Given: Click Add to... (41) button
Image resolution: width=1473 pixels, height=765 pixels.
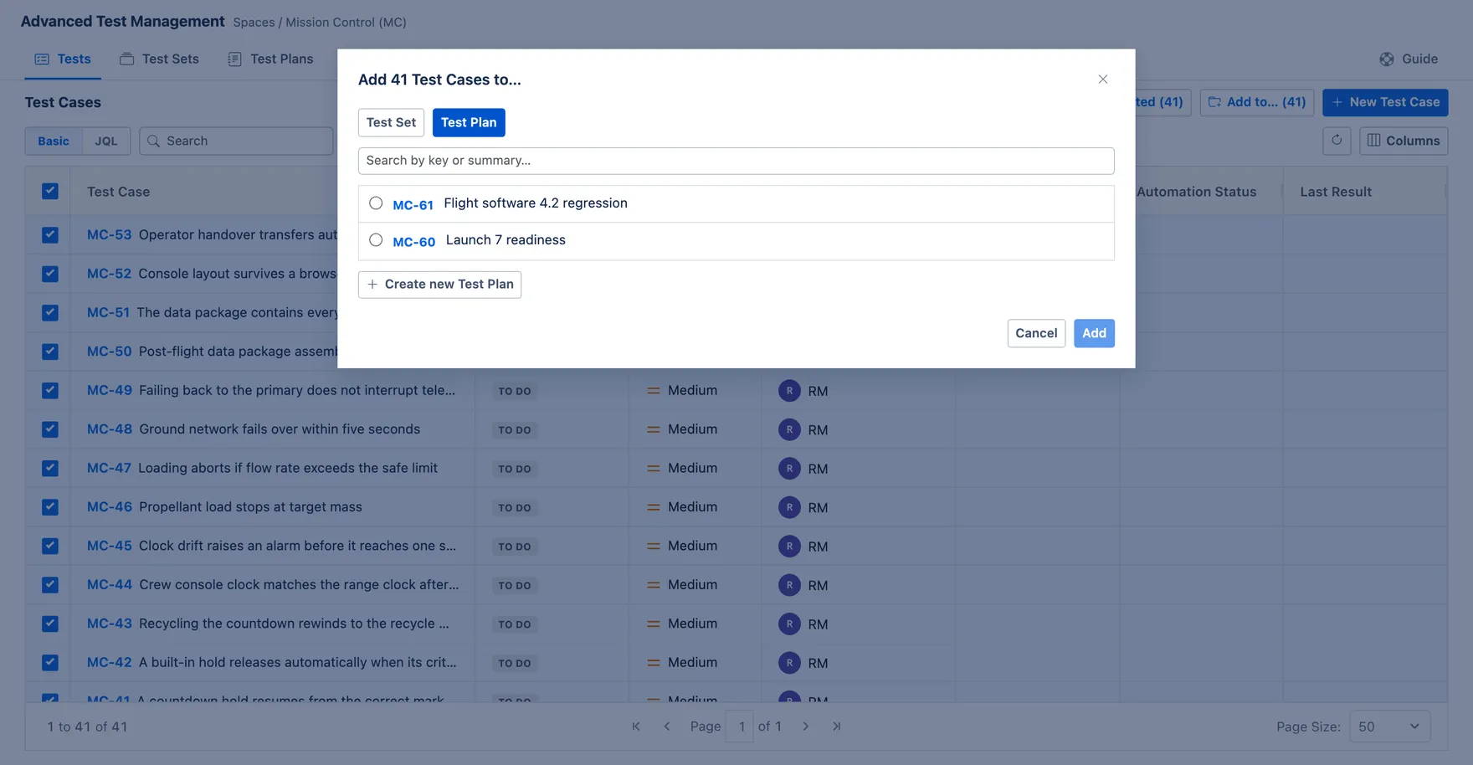Looking at the screenshot, I should 1257,102.
